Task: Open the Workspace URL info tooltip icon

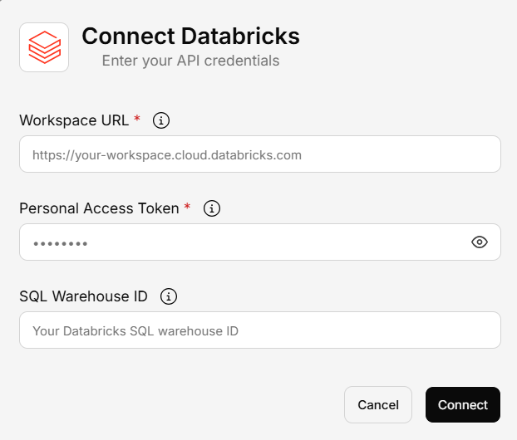Action: coord(162,120)
